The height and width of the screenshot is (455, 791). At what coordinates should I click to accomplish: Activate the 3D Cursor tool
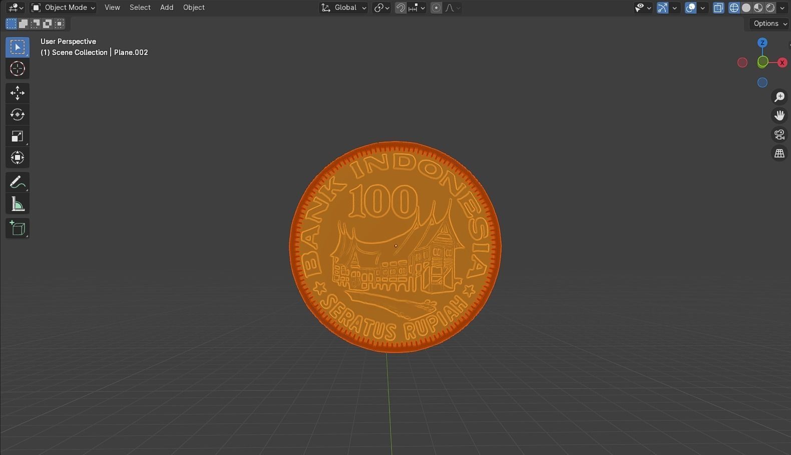18,68
